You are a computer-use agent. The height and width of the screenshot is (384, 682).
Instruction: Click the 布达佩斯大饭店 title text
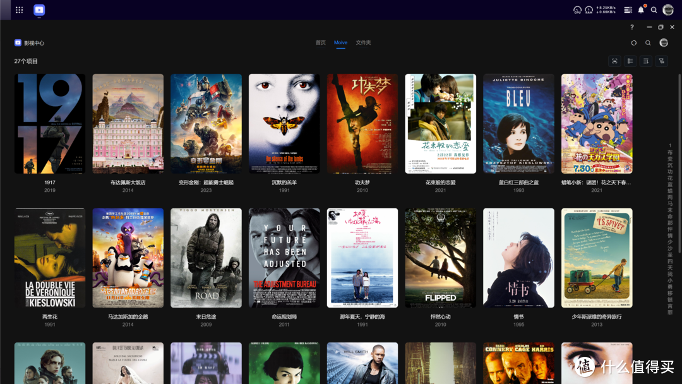[128, 183]
